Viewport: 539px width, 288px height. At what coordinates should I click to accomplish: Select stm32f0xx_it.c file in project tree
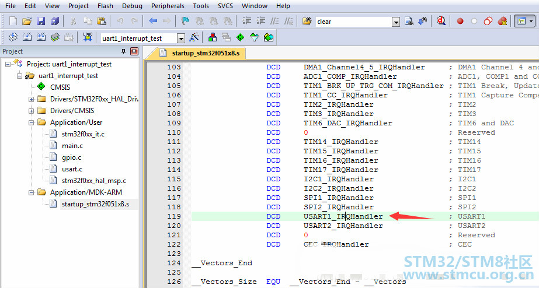(82, 134)
